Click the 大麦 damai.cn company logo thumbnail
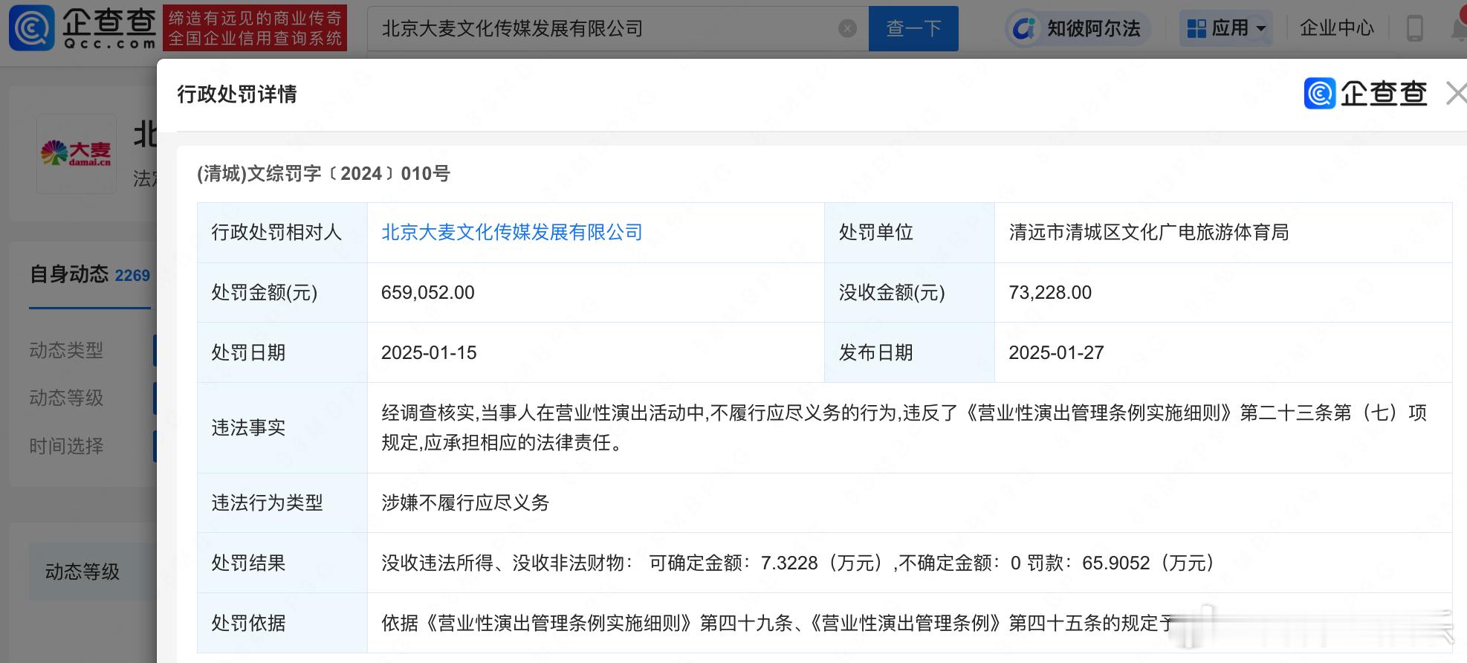Screen dimensions: 1467x663 [x=77, y=154]
